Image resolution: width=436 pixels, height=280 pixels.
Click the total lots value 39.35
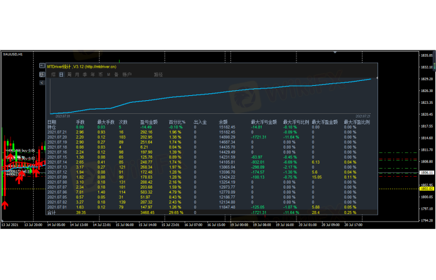pyautogui.click(x=81, y=213)
